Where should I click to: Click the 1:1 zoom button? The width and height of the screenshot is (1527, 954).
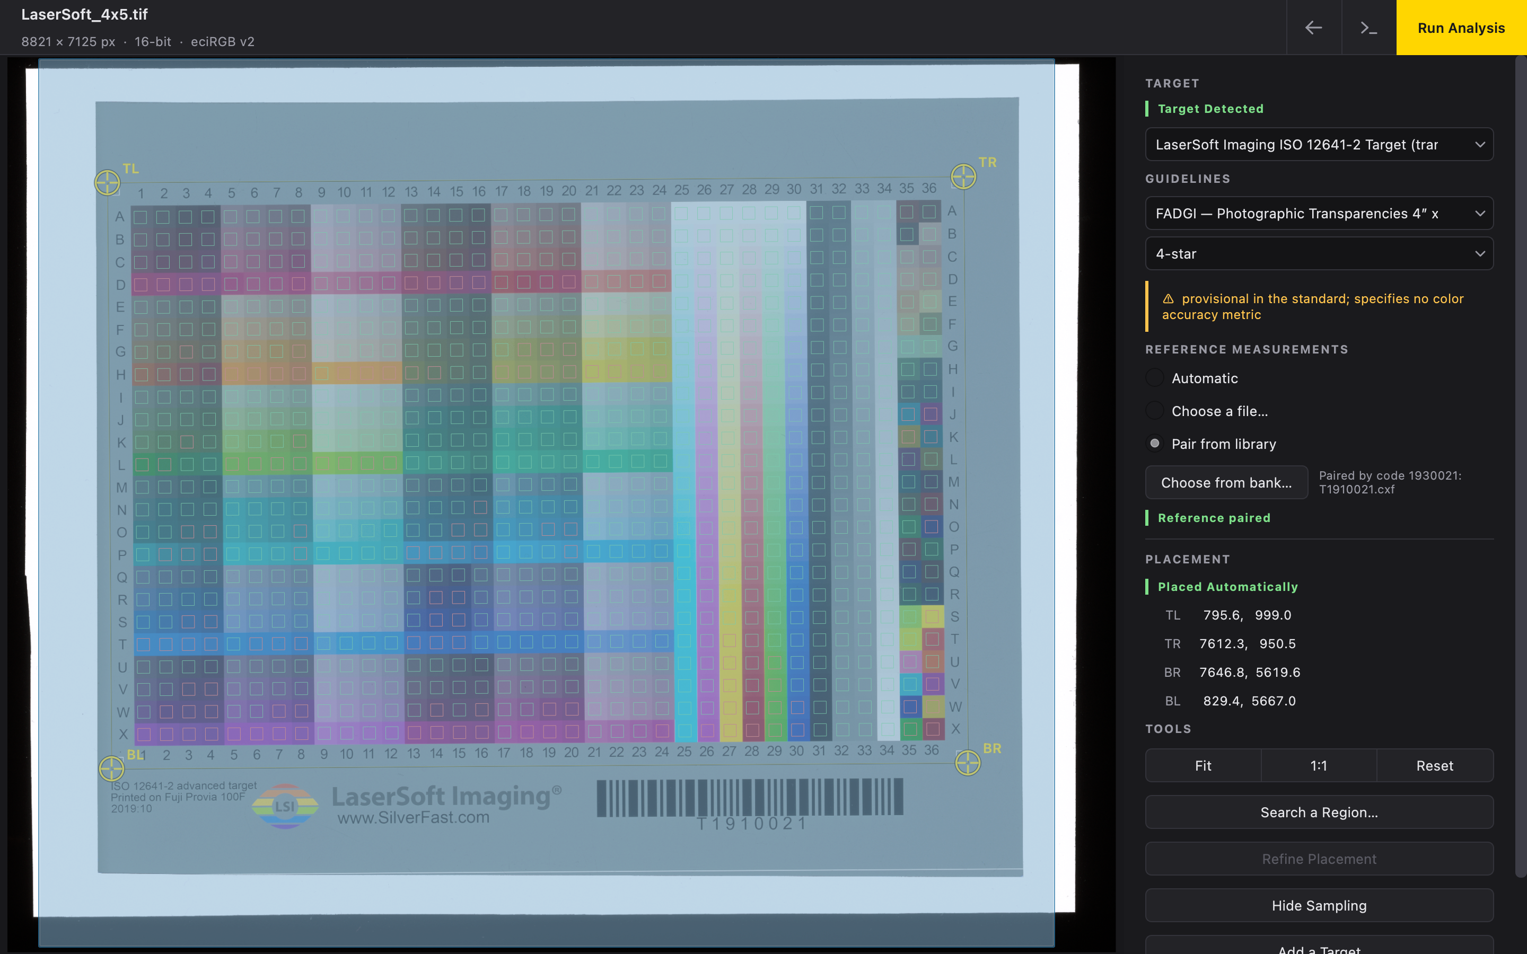(x=1318, y=765)
